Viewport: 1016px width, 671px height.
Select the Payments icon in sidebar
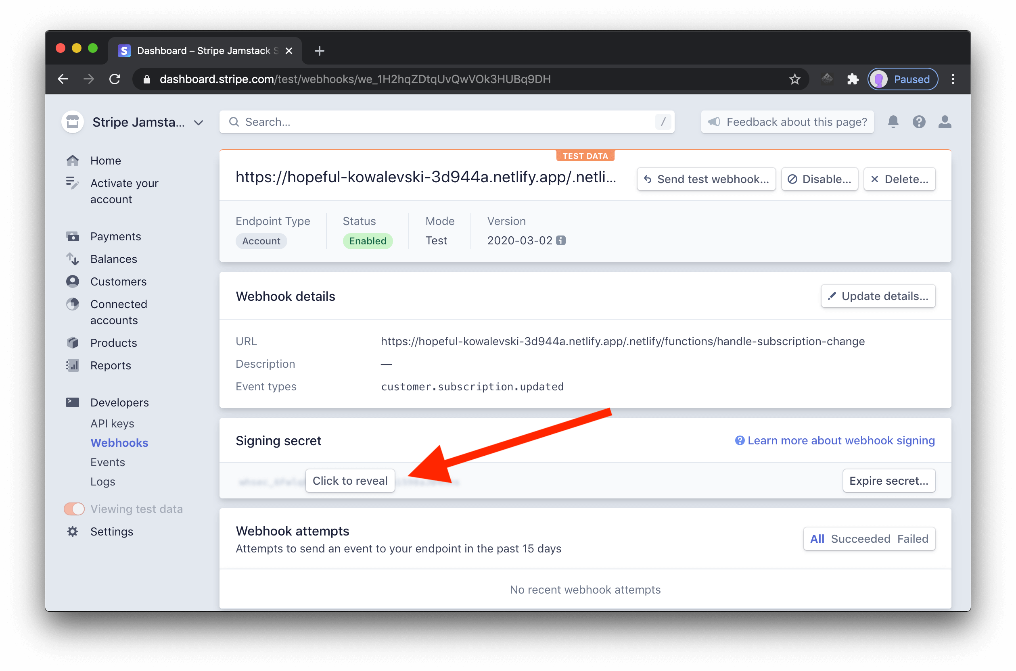tap(72, 236)
